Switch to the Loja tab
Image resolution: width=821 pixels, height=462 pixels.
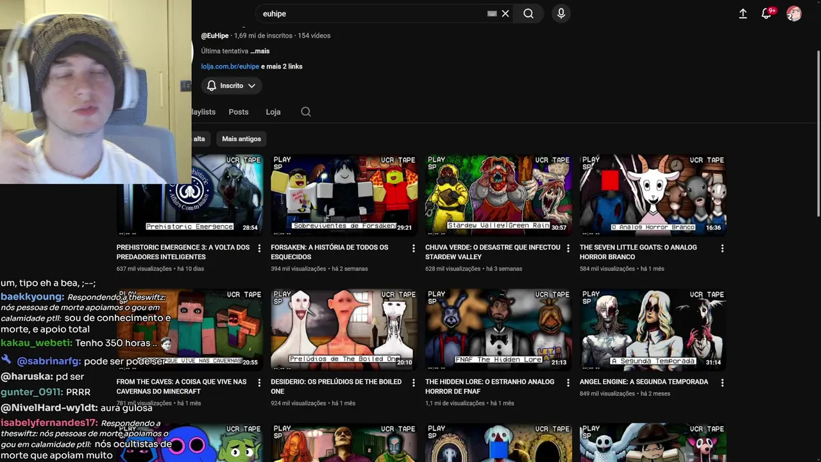click(273, 112)
